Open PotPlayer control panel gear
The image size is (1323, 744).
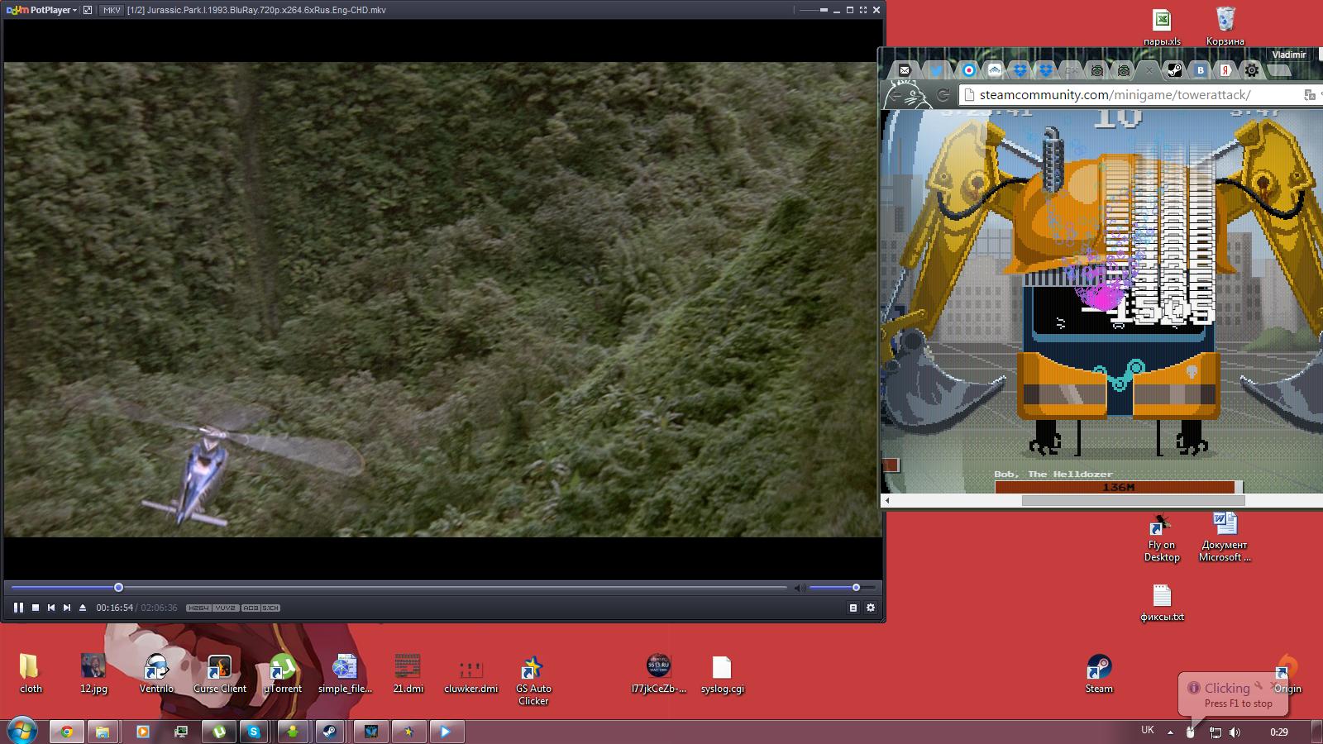[871, 608]
